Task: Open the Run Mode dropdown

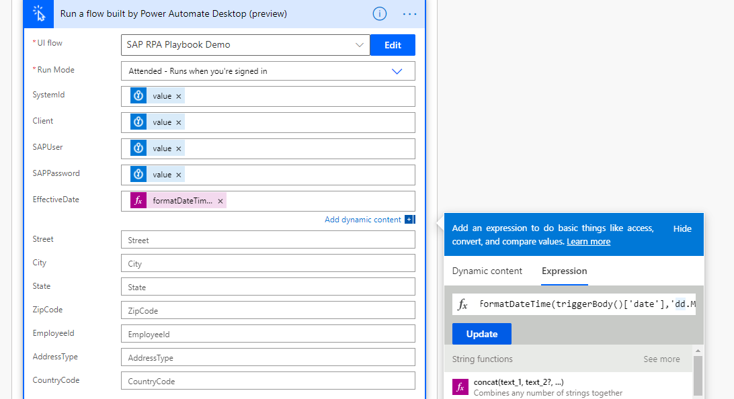Action: click(397, 71)
